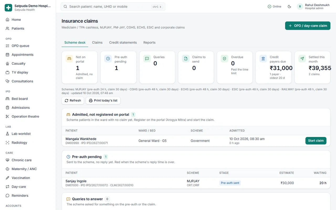Click the Home icon in sidebar
The width and height of the screenshot is (336, 210).
7,20
